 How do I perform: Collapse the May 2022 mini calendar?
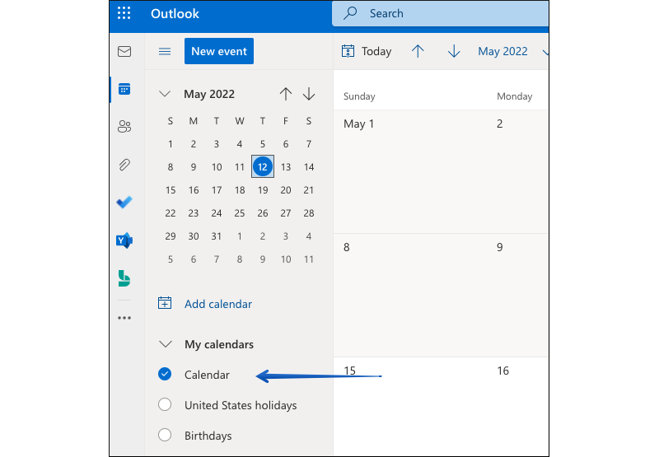[165, 94]
